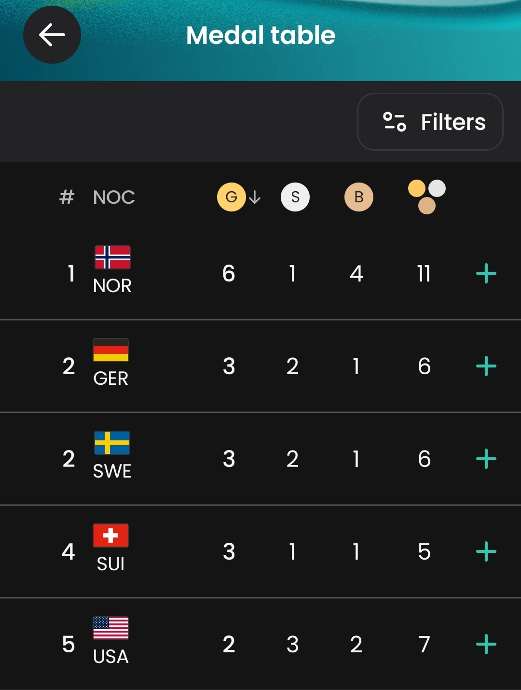Tap the Switzerland flag
The width and height of the screenshot is (521, 690).
(x=110, y=535)
